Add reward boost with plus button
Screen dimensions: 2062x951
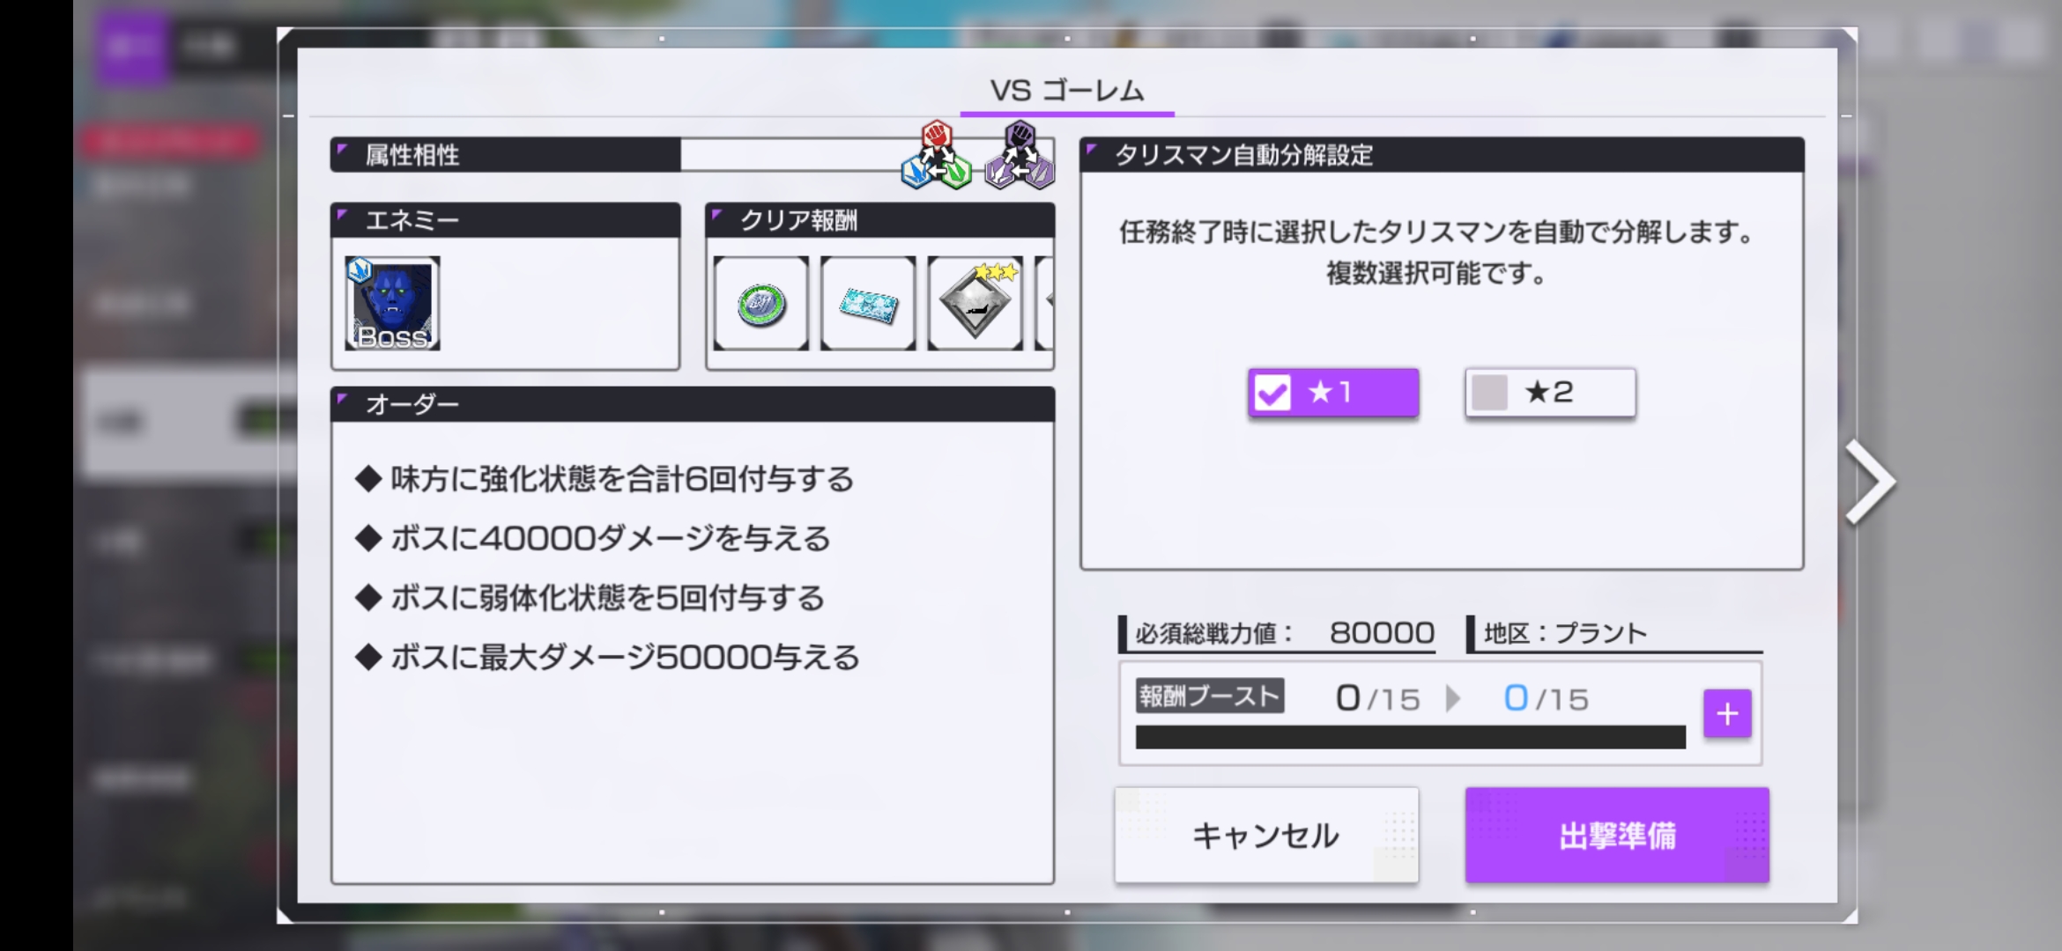tap(1727, 713)
